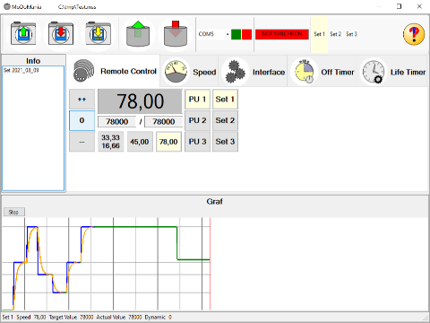Image resolution: width=430 pixels, height=323 pixels.
Task: Click the folder icon with yellow down arrow
Action: coord(99,33)
